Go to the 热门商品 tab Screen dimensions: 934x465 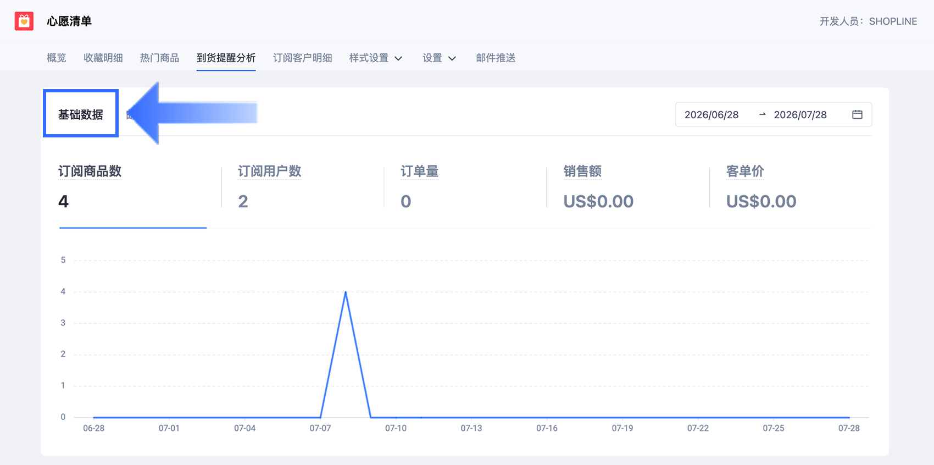coord(159,58)
